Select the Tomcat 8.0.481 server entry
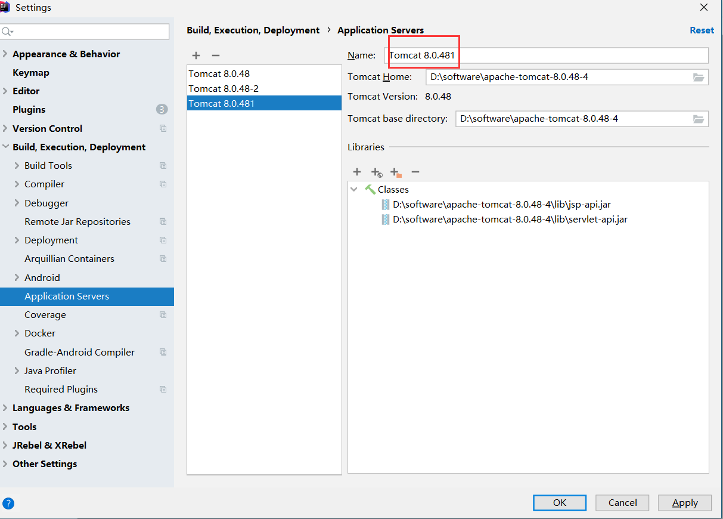 (264, 103)
